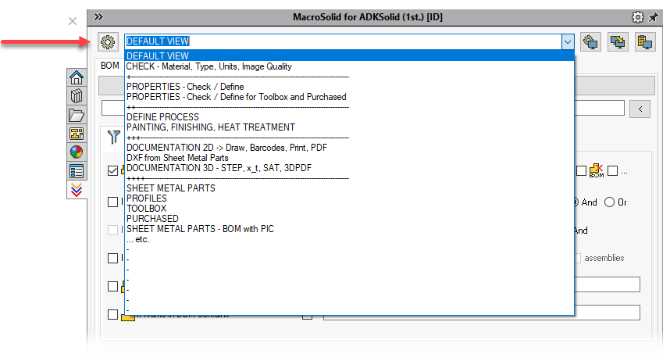Screen dimensions: 670x354
Task: Select the Or radio button
Action: [609, 202]
